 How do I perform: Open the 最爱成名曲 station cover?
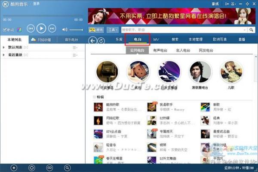pyautogui.click(x=206, y=134)
